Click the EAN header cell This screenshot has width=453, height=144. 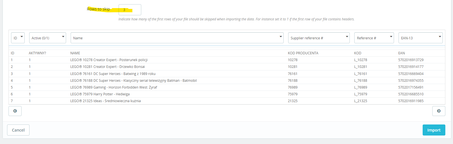pos(402,53)
